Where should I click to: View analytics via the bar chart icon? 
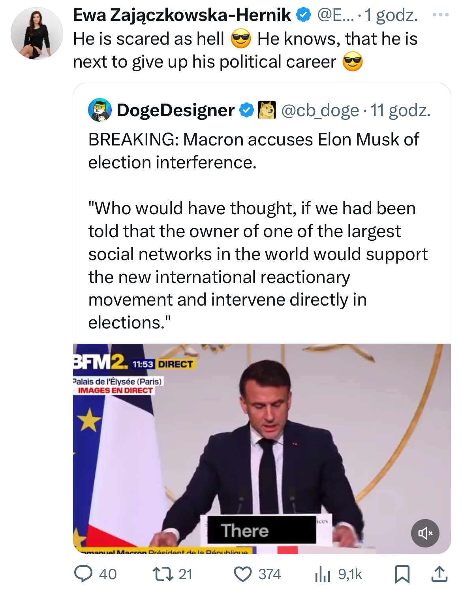[323, 574]
